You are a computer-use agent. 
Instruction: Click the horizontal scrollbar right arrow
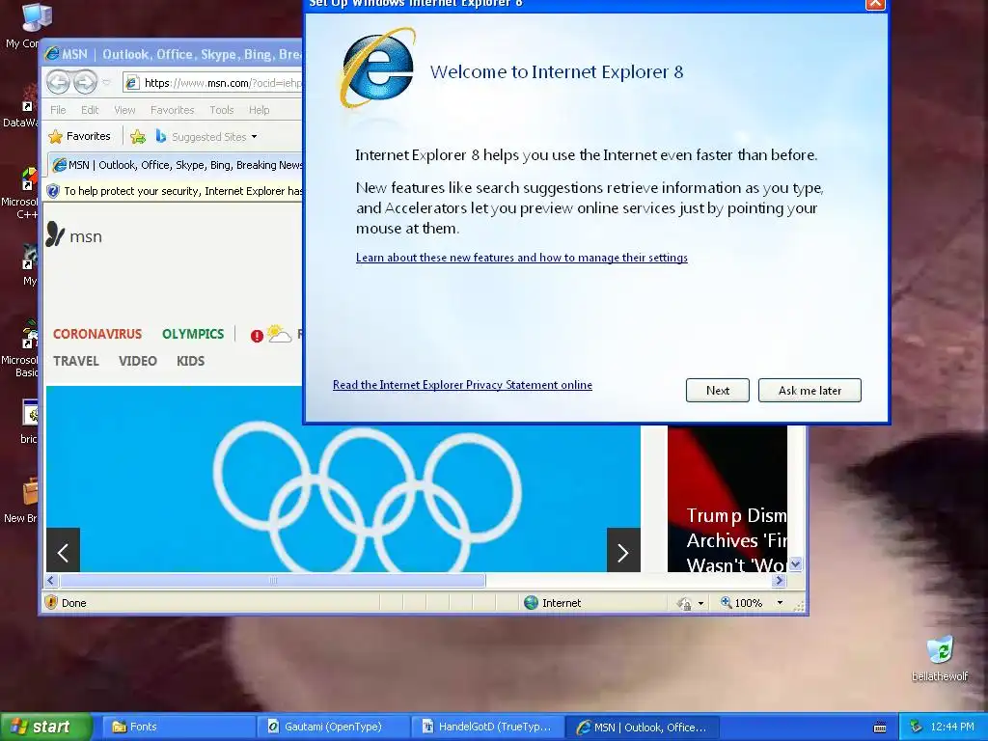coord(780,580)
